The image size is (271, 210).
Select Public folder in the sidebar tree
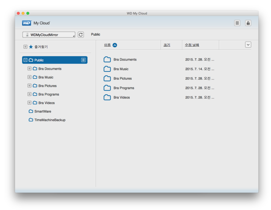point(55,60)
